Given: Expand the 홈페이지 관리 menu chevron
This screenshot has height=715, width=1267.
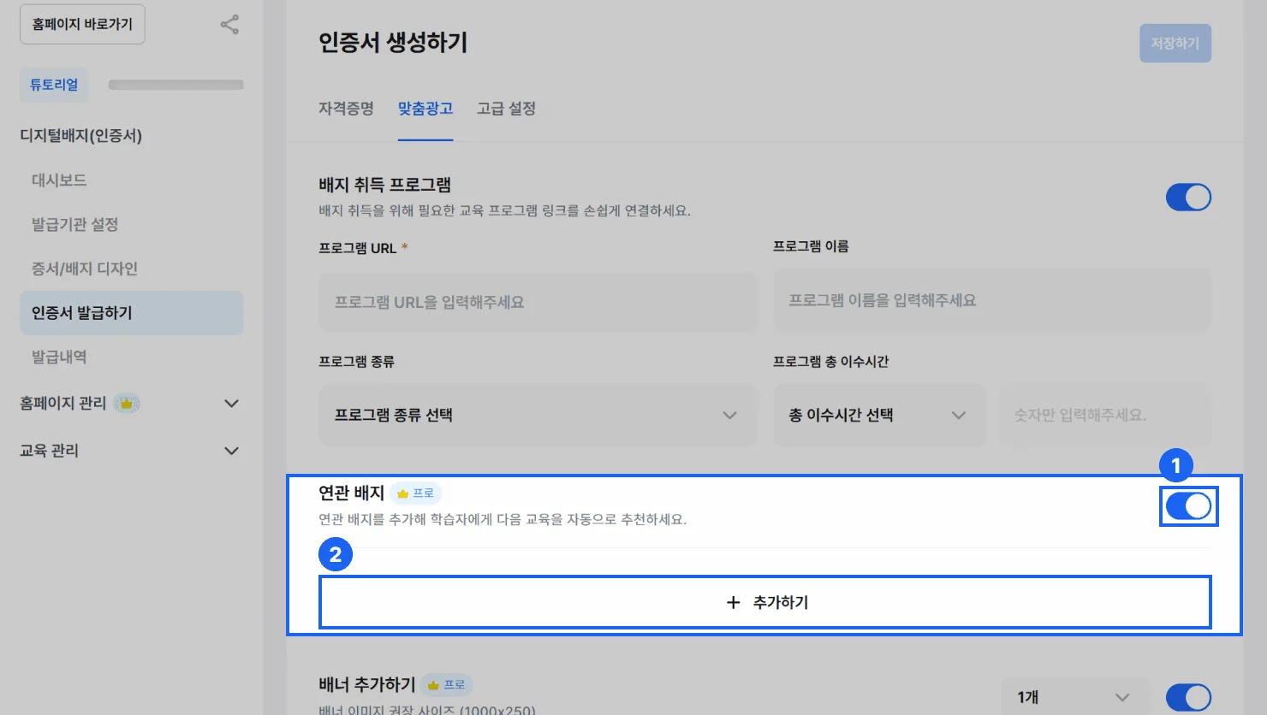Looking at the screenshot, I should coord(231,404).
